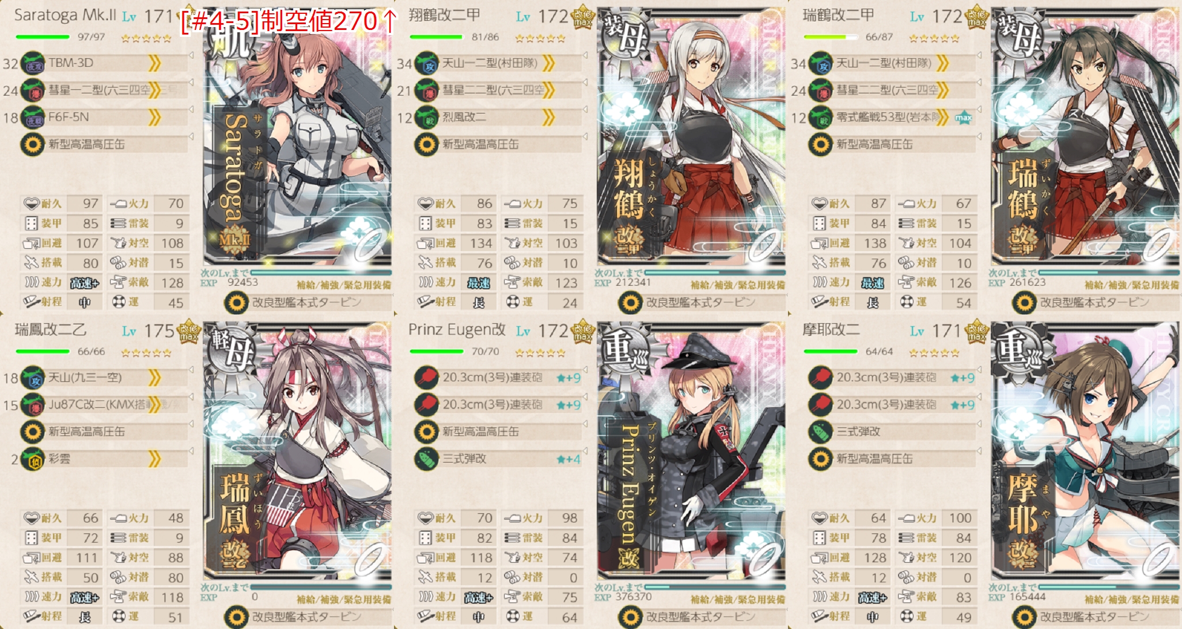Click the lock arrow beside Saratoga's TBM-3D slot
The height and width of the screenshot is (629, 1182).
(x=191, y=56)
